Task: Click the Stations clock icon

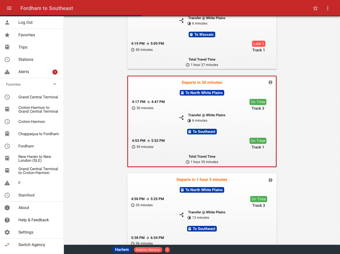Action: tap(7, 60)
